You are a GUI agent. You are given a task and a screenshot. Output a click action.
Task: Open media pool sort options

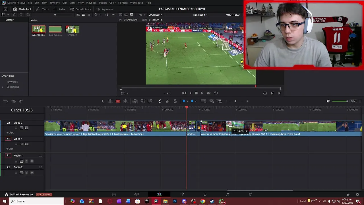point(107,15)
